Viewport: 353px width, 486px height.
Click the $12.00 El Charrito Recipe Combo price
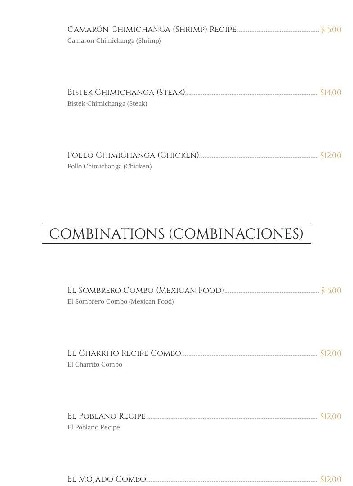pyautogui.click(x=331, y=353)
